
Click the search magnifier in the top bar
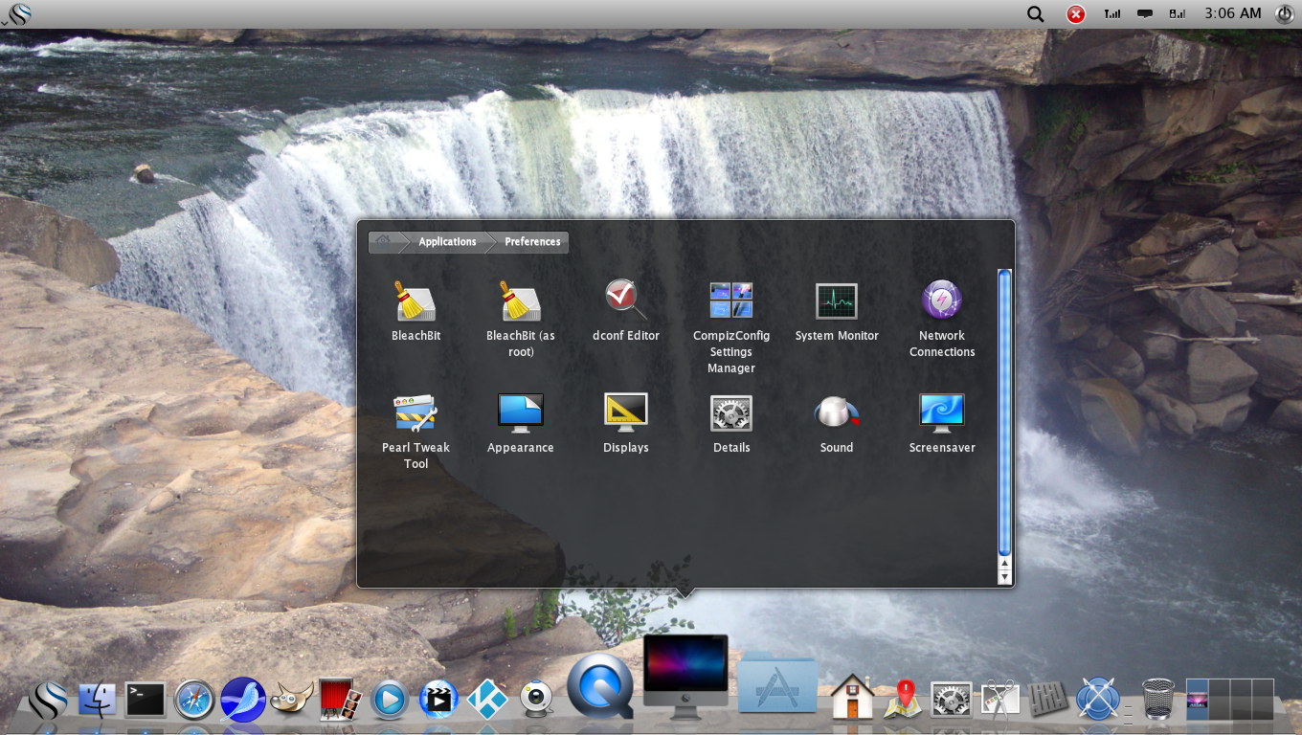(x=1035, y=13)
